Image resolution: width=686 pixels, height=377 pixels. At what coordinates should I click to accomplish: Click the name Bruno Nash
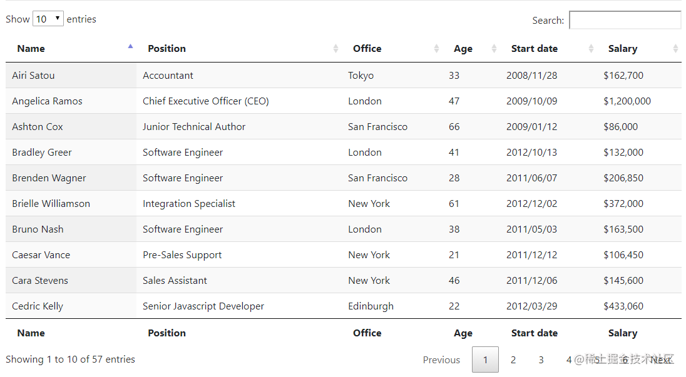38,229
